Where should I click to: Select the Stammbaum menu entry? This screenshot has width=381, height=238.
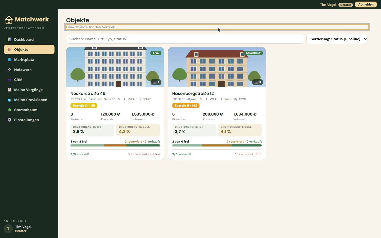(29, 110)
